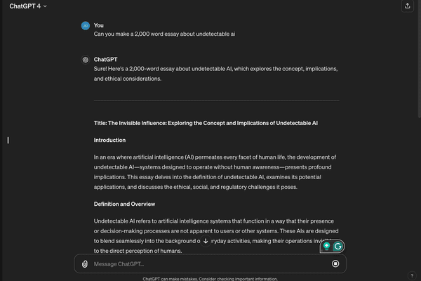This screenshot has height=281, width=421.
Task: Click the green up-arrow extension icon
Action: pos(326,247)
